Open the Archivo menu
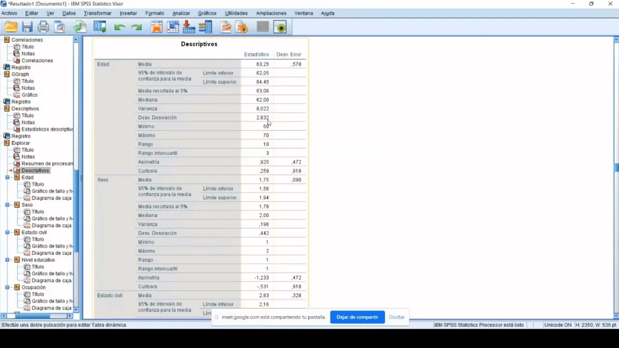The height and width of the screenshot is (348, 619). [x=9, y=13]
